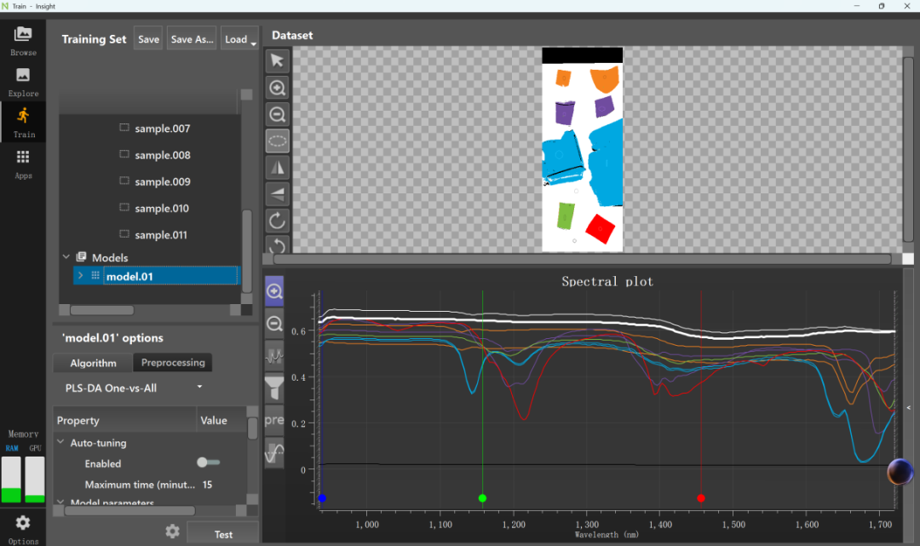Switch to the Preprocessing tab
This screenshot has width=920, height=546.
click(x=173, y=362)
